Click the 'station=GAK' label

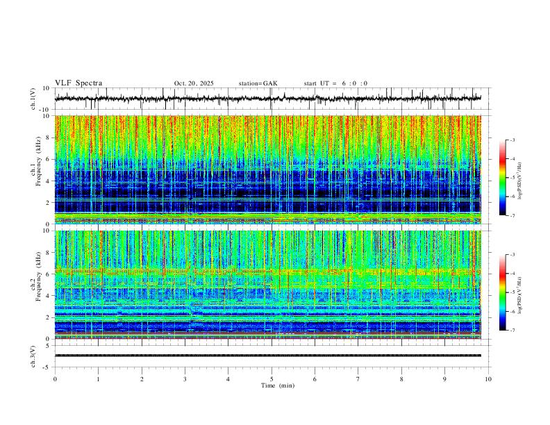coord(258,83)
